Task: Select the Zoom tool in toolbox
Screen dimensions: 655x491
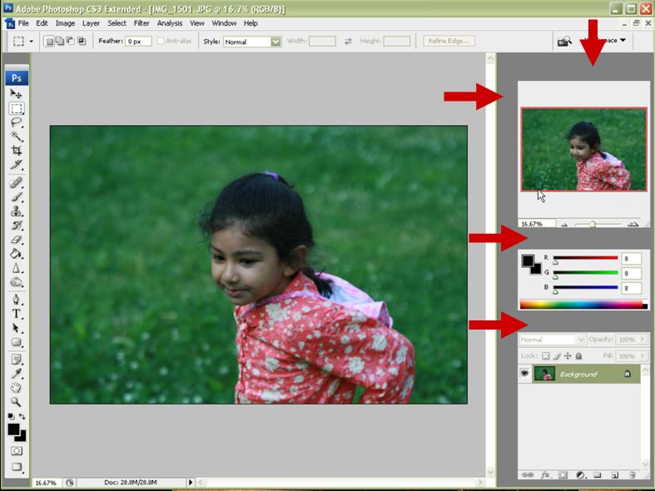Action: pyautogui.click(x=17, y=401)
